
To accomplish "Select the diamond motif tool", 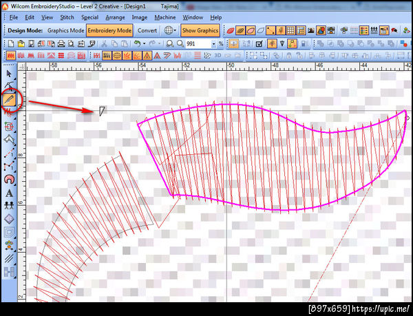I will point(9,219).
